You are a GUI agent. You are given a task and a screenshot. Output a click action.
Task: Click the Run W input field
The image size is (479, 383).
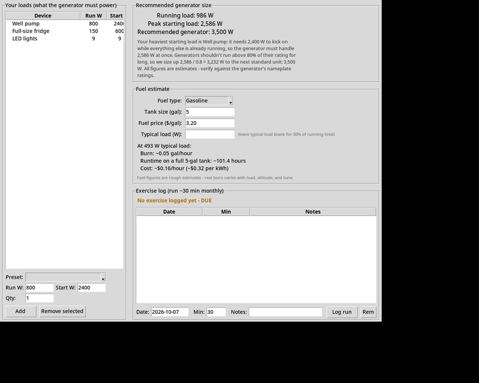[x=40, y=288]
